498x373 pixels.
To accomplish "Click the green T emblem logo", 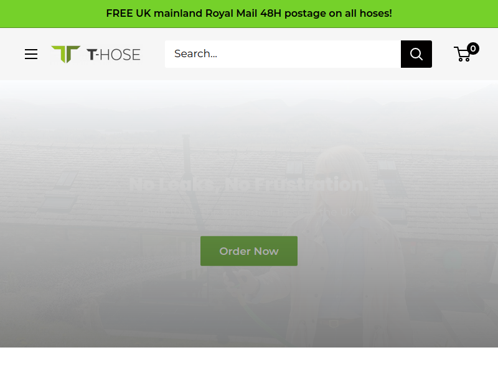I will [x=66, y=54].
